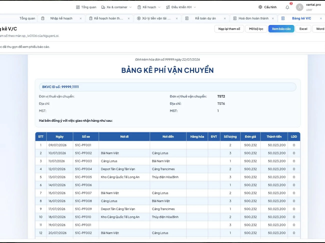325x243 pixels.
Task: Open the notification bell
Action: (287, 7)
